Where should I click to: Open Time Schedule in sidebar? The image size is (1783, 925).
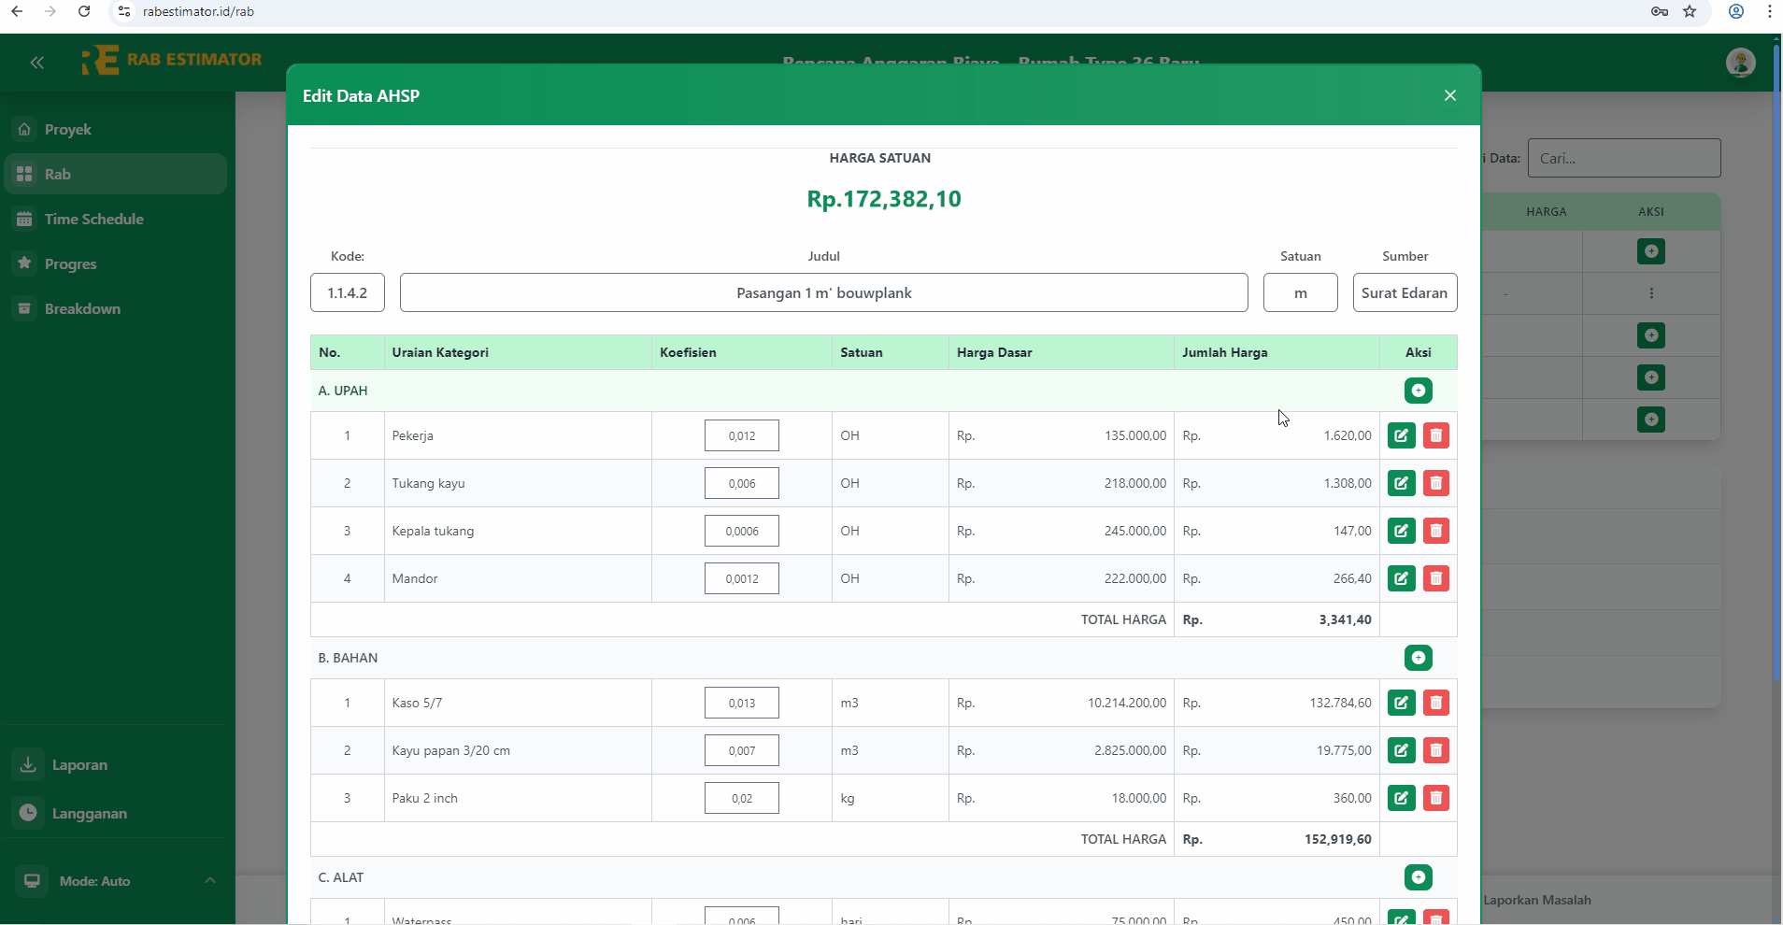(x=93, y=219)
